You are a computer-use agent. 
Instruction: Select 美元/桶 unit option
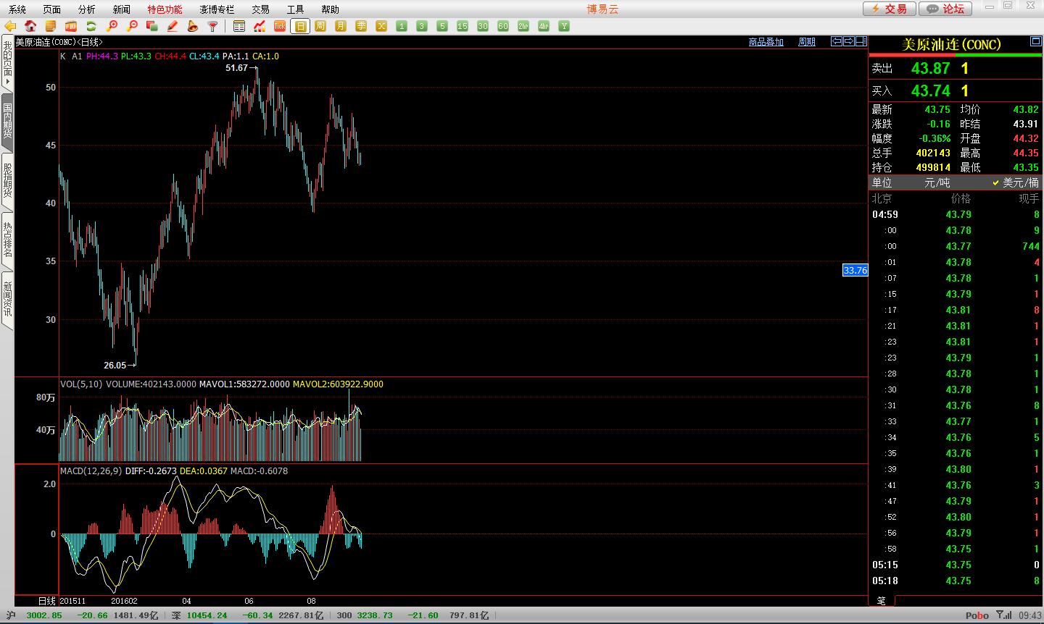coord(1015,182)
